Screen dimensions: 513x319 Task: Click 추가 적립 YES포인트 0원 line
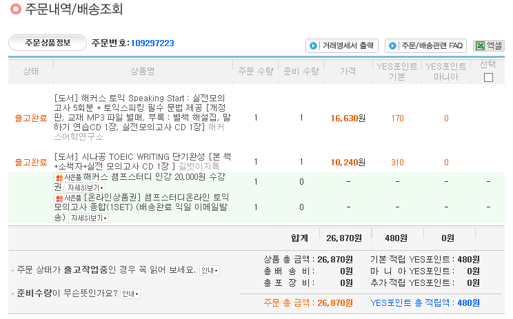425,283
